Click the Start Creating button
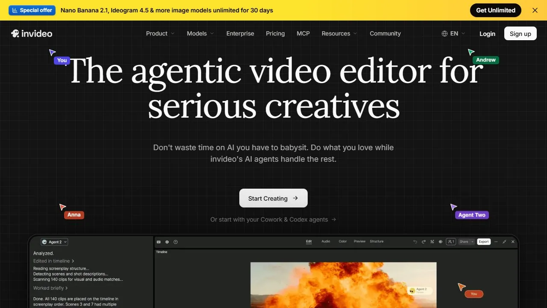This screenshot has width=547, height=308. pyautogui.click(x=273, y=198)
